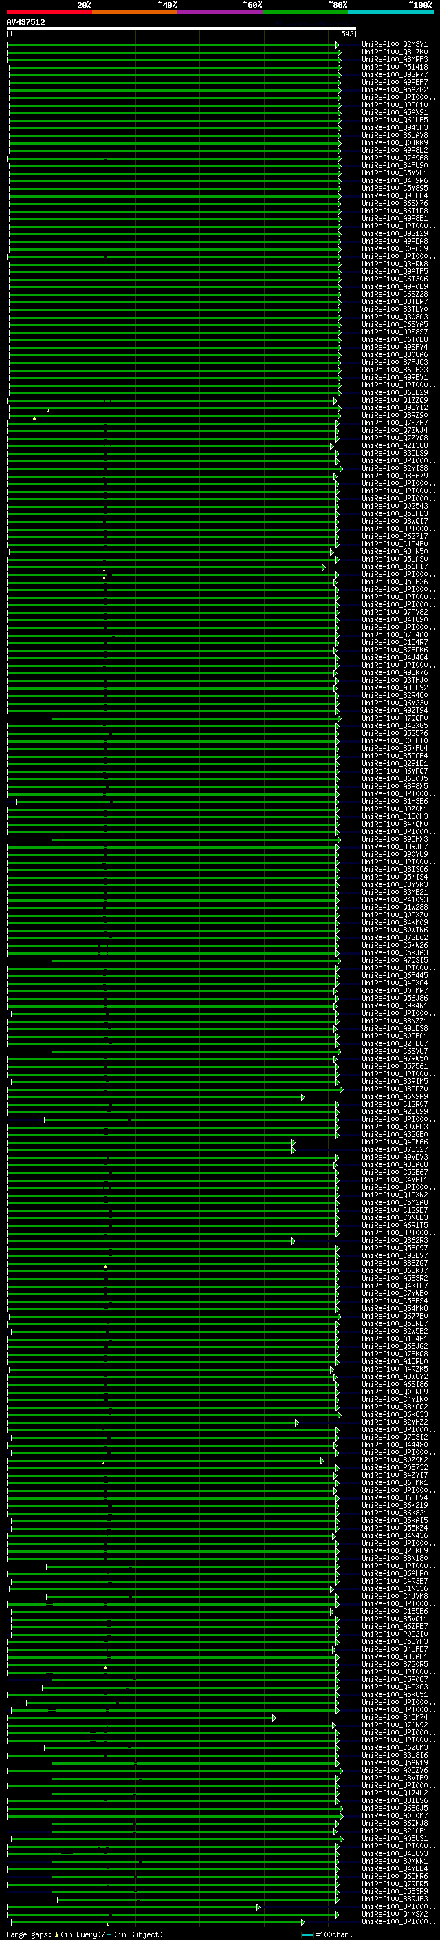440x1940 pixels.
Task: Select the UniRef100_B9DHX3 label
Action: (395, 840)
